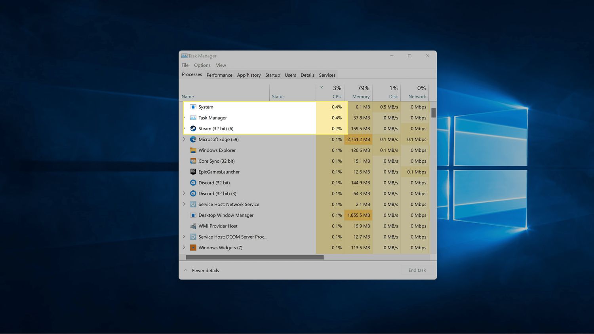Click the Windows Explorer folder icon
Viewport: 594px width, 334px height.
click(193, 150)
